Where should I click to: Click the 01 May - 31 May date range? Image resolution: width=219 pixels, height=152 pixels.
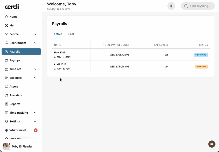pos(62,57)
